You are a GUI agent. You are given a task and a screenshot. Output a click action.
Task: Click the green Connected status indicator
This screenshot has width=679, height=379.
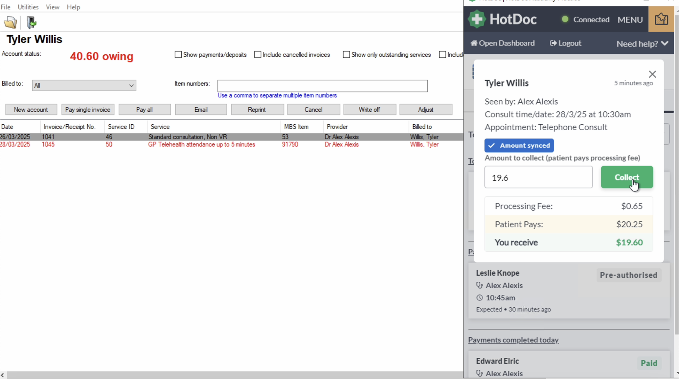point(565,19)
